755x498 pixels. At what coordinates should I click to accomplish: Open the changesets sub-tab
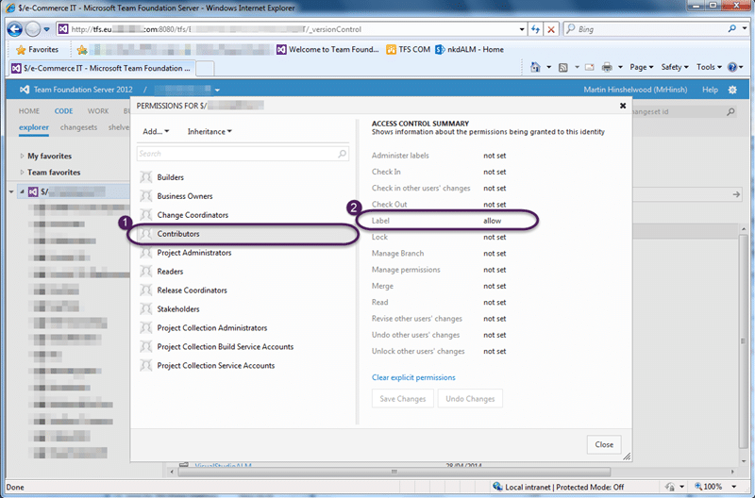[x=78, y=127]
